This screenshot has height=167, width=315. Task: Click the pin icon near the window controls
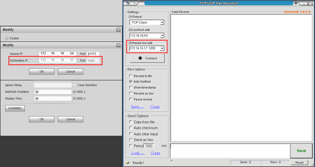tap(296, 3)
